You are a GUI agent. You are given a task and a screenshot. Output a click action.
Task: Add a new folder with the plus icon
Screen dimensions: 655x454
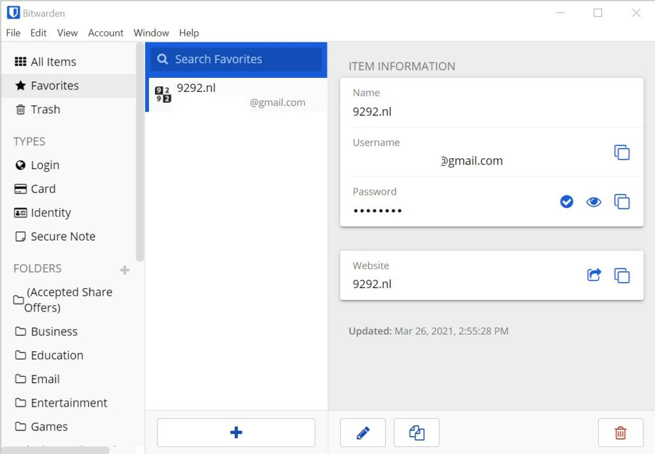pyautogui.click(x=125, y=269)
